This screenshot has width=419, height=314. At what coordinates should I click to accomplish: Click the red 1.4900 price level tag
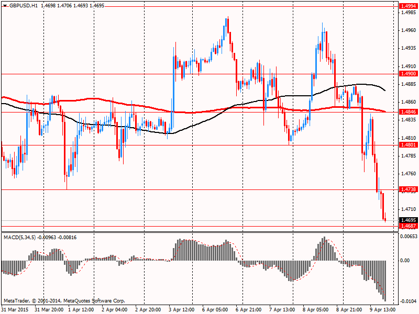point(409,73)
